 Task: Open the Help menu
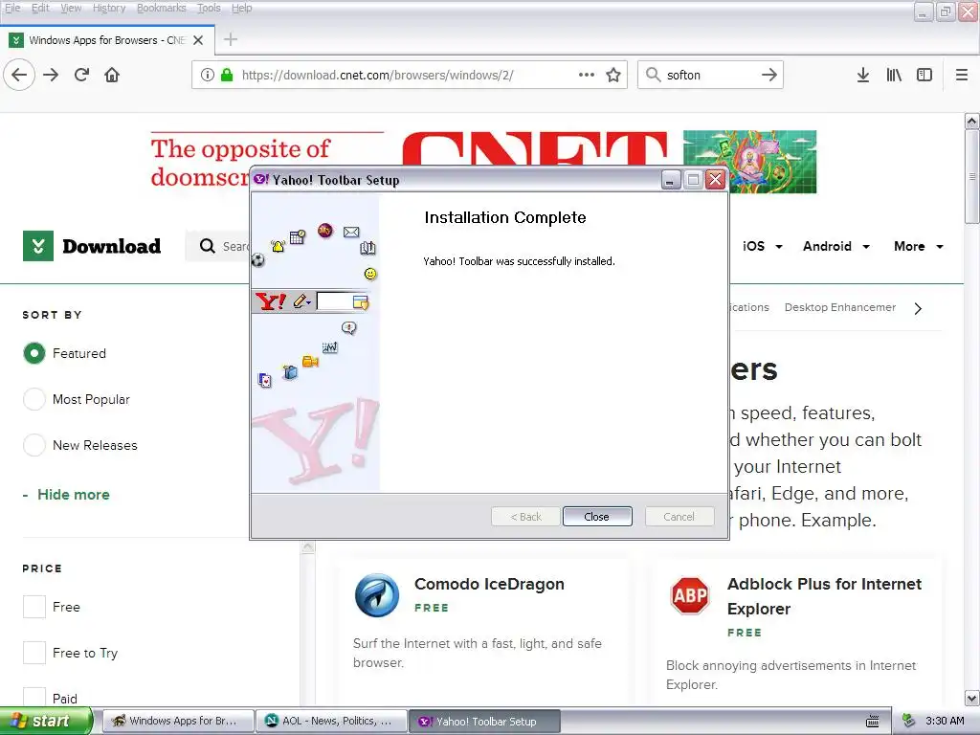[242, 8]
